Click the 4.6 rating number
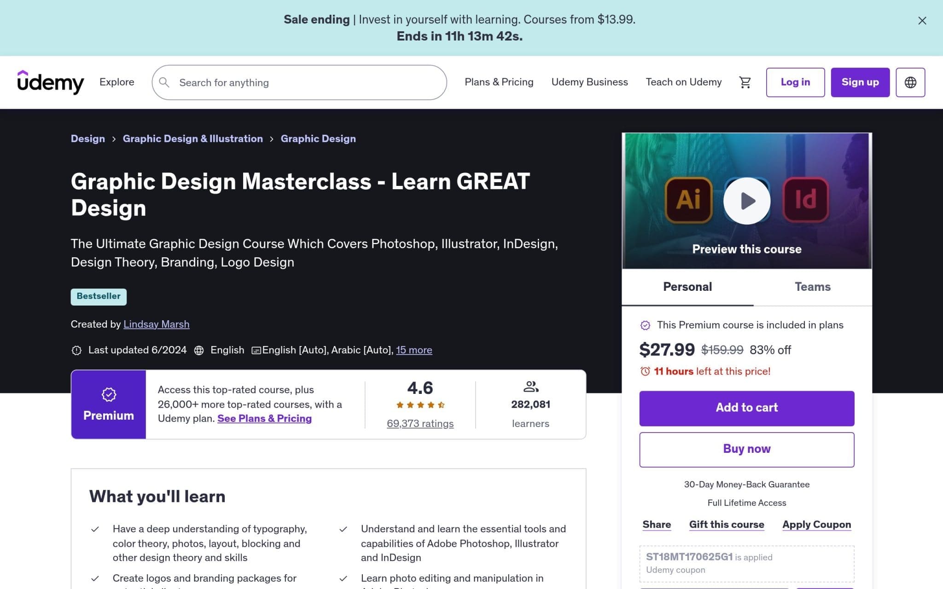The height and width of the screenshot is (589, 943). pos(420,388)
